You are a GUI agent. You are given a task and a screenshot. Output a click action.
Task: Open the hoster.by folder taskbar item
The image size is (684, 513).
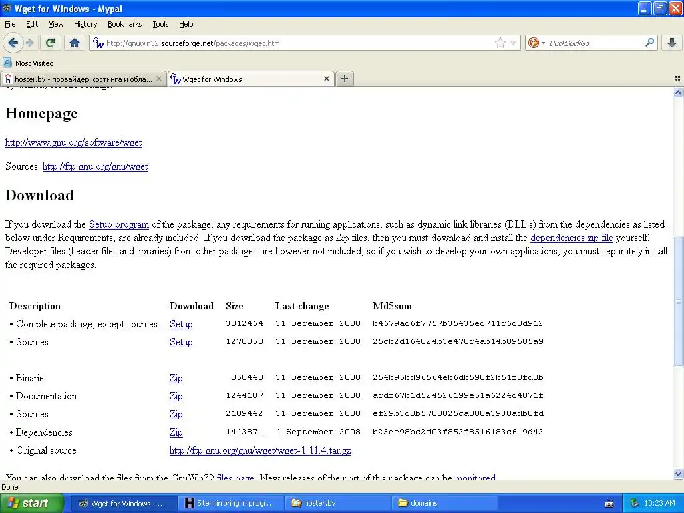point(337,503)
